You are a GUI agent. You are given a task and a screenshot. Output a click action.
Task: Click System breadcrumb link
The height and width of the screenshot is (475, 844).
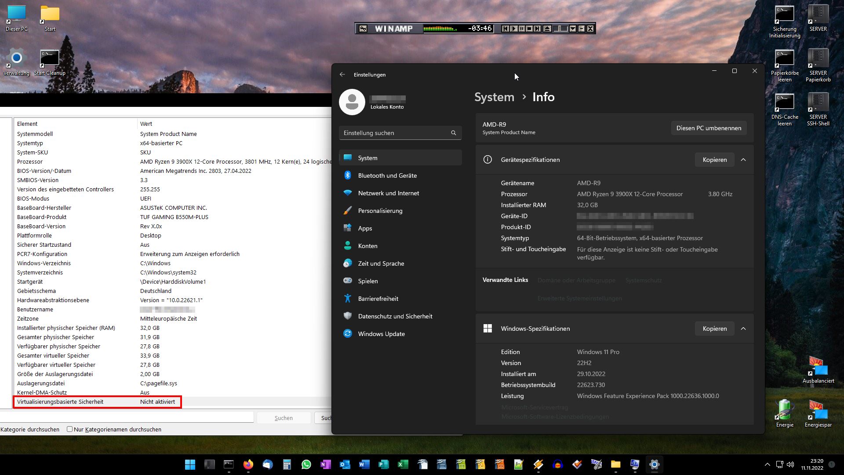click(x=494, y=97)
